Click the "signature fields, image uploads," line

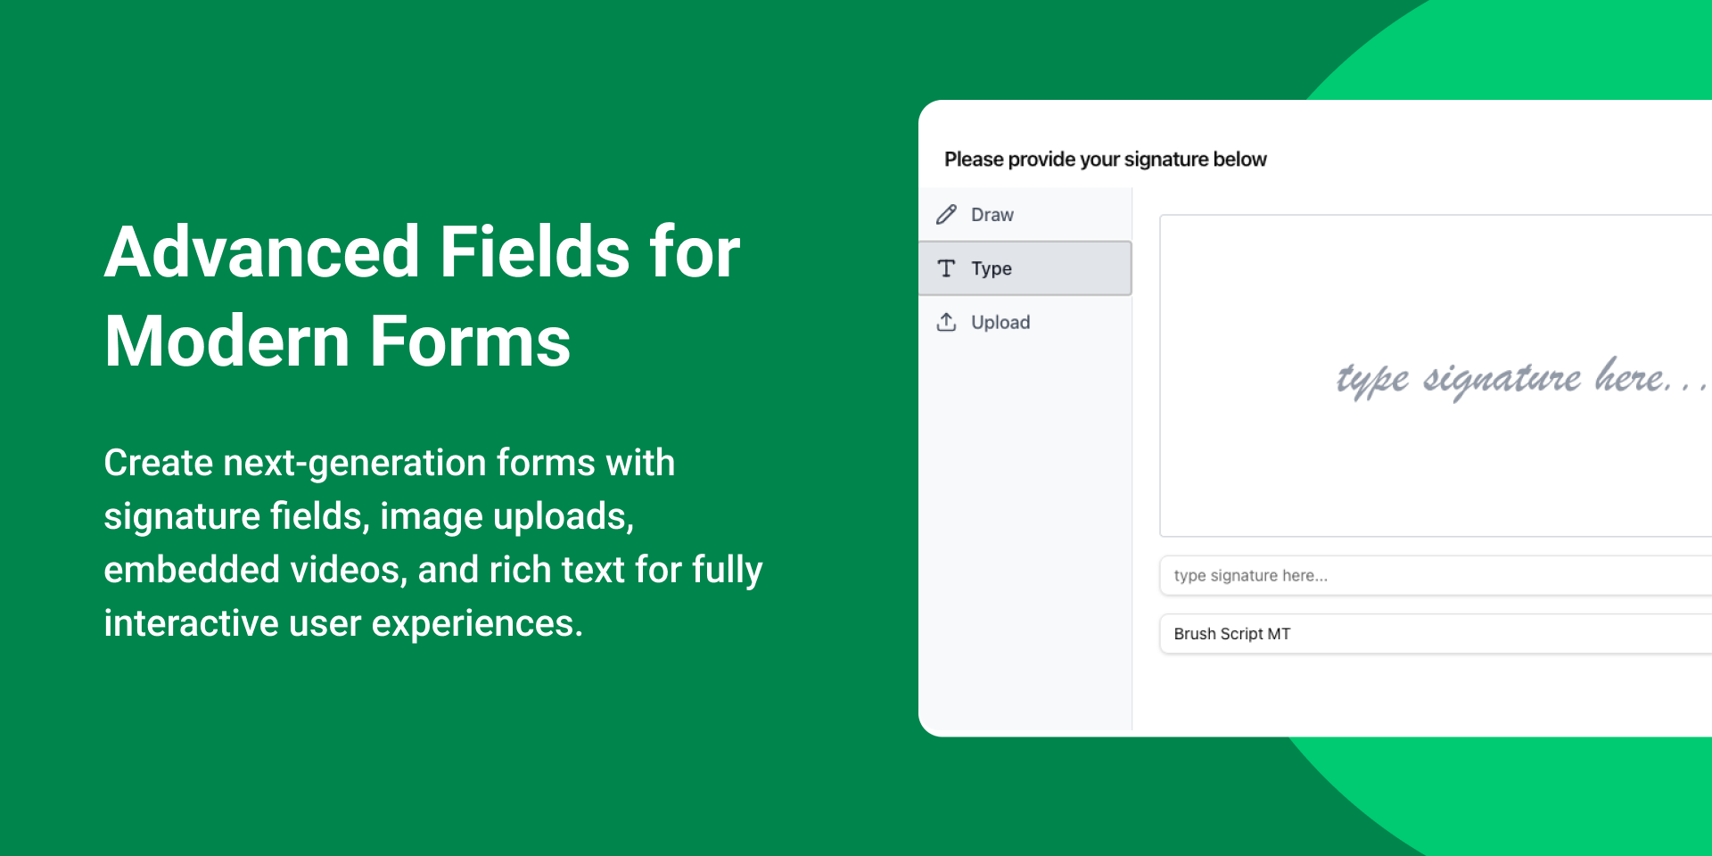[368, 516]
